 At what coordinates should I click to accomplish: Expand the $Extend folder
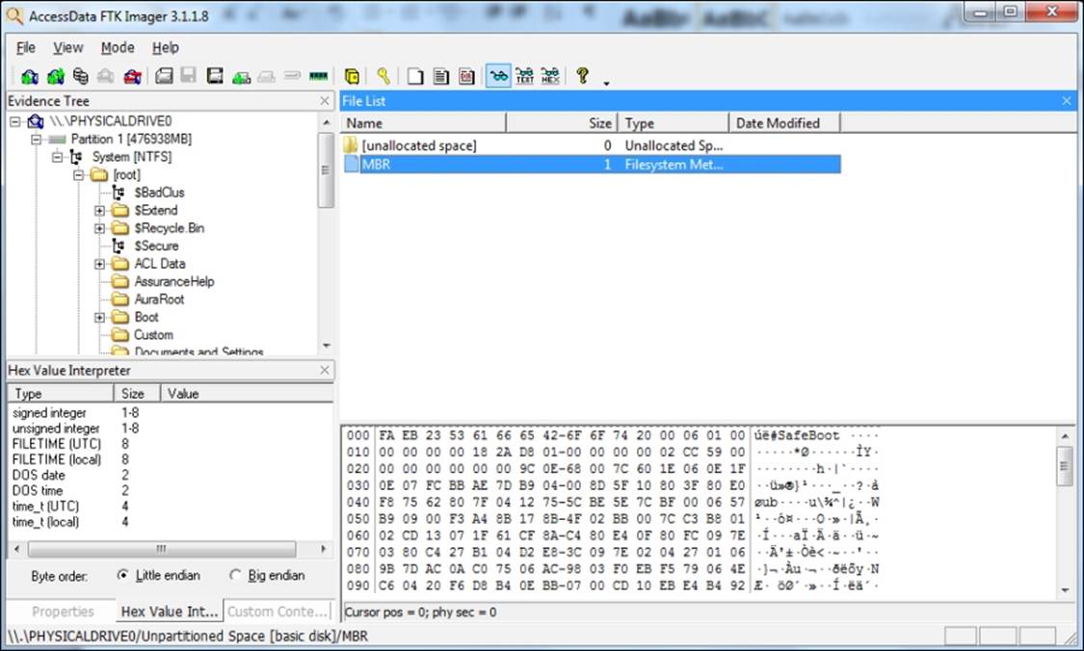coord(99,210)
